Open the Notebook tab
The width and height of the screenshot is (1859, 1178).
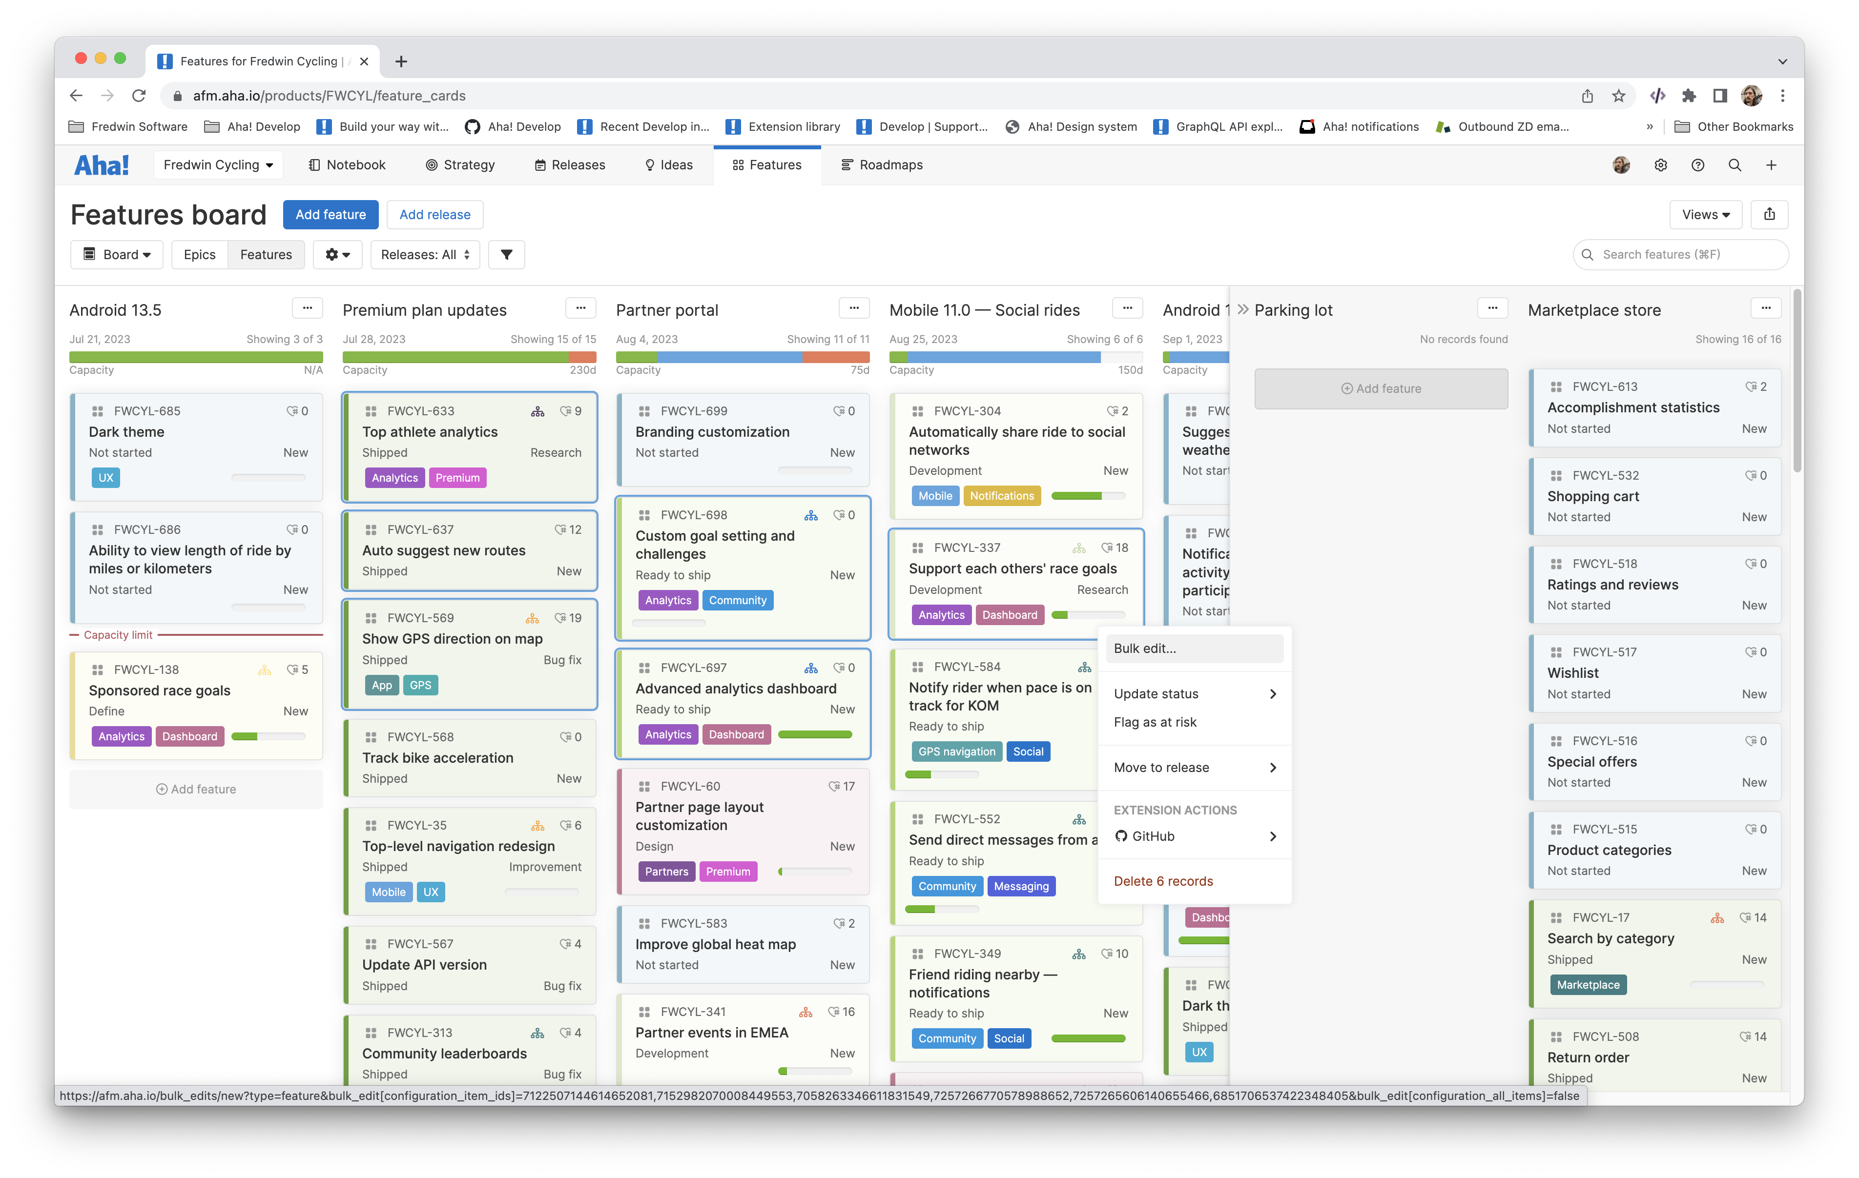[x=347, y=165]
